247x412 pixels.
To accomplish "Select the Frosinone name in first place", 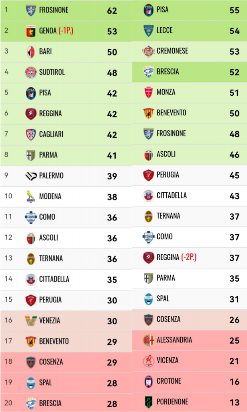I will (x=54, y=10).
